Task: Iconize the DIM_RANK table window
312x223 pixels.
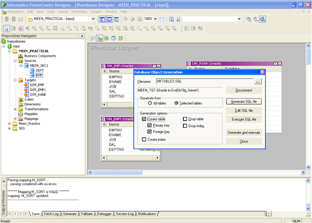Action: 279,64
